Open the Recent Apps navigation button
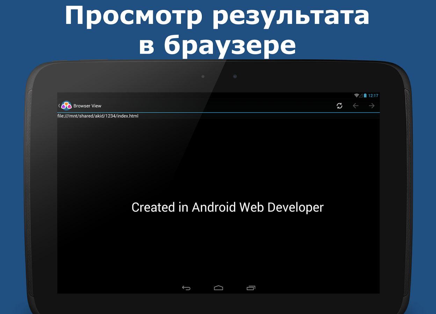The image size is (436, 314). point(251,288)
